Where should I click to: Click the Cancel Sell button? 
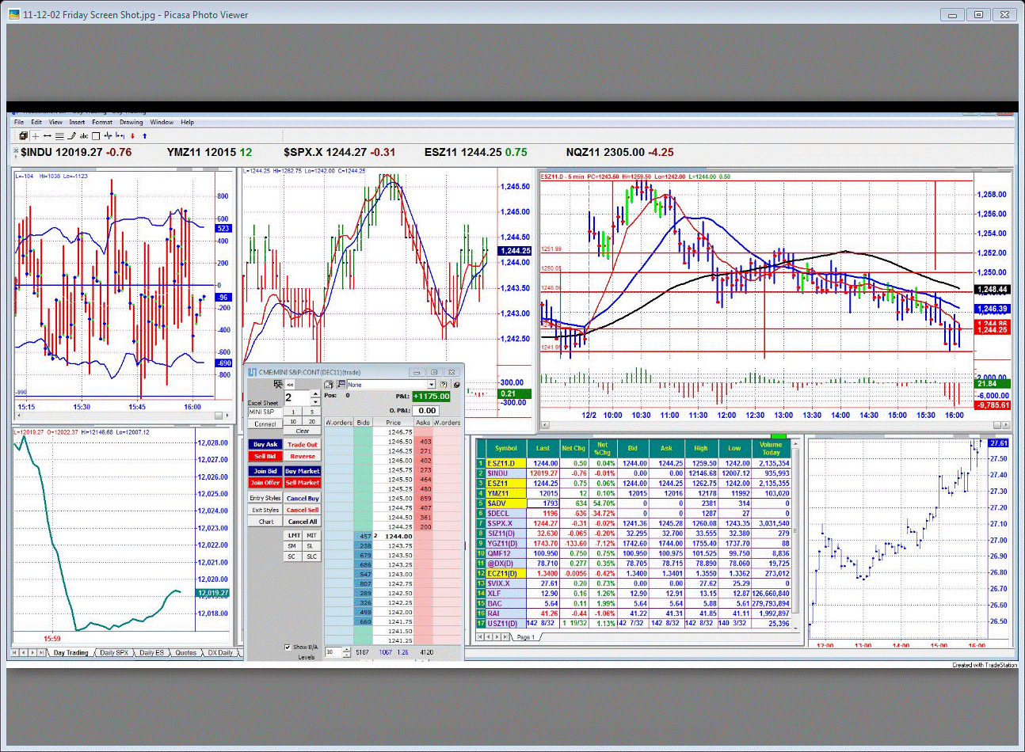pyautogui.click(x=303, y=510)
